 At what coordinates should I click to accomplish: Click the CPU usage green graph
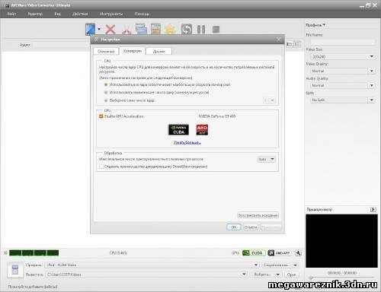tap(34, 252)
